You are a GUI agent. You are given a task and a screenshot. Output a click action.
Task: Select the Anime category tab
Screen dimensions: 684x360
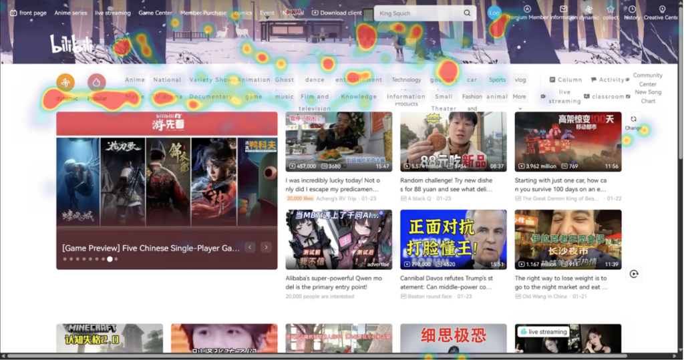click(x=135, y=79)
